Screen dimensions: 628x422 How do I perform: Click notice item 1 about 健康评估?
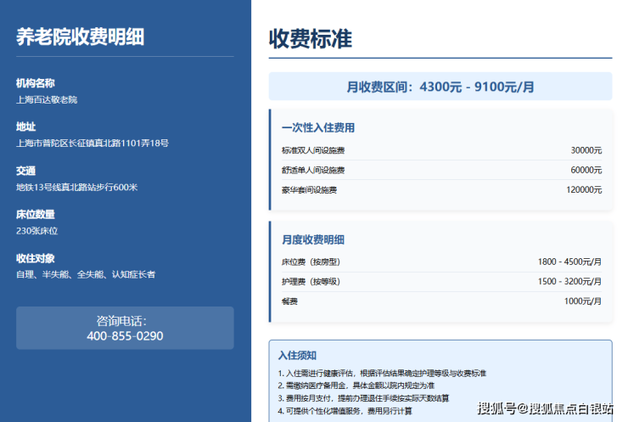coord(382,374)
